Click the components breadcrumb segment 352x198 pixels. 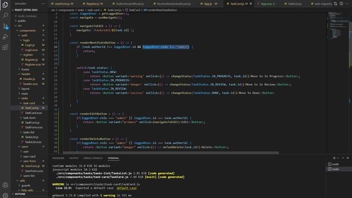(x=66, y=10)
